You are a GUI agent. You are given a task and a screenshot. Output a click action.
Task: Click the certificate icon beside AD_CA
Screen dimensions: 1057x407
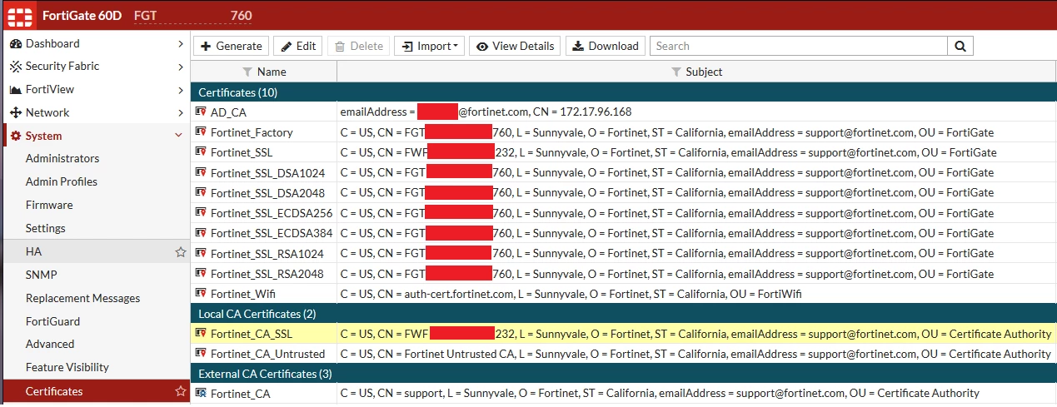coord(201,111)
